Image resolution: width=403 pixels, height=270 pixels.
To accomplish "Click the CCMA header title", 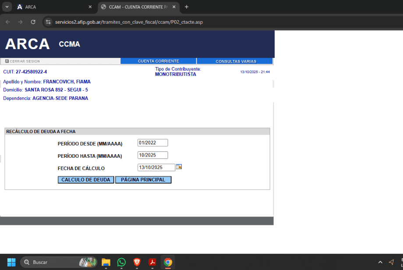I will (69, 44).
